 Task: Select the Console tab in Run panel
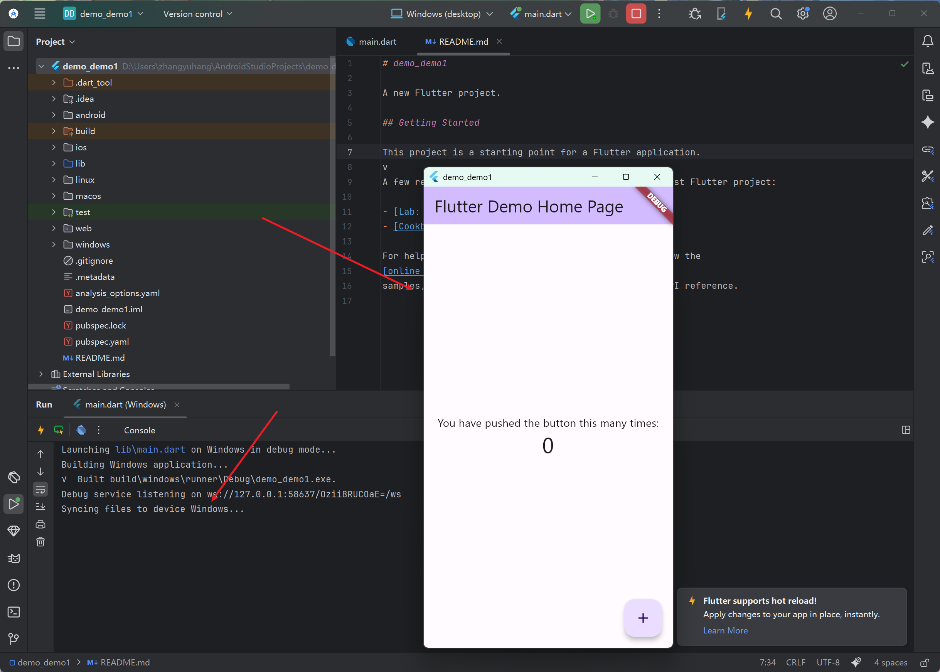tap(140, 430)
